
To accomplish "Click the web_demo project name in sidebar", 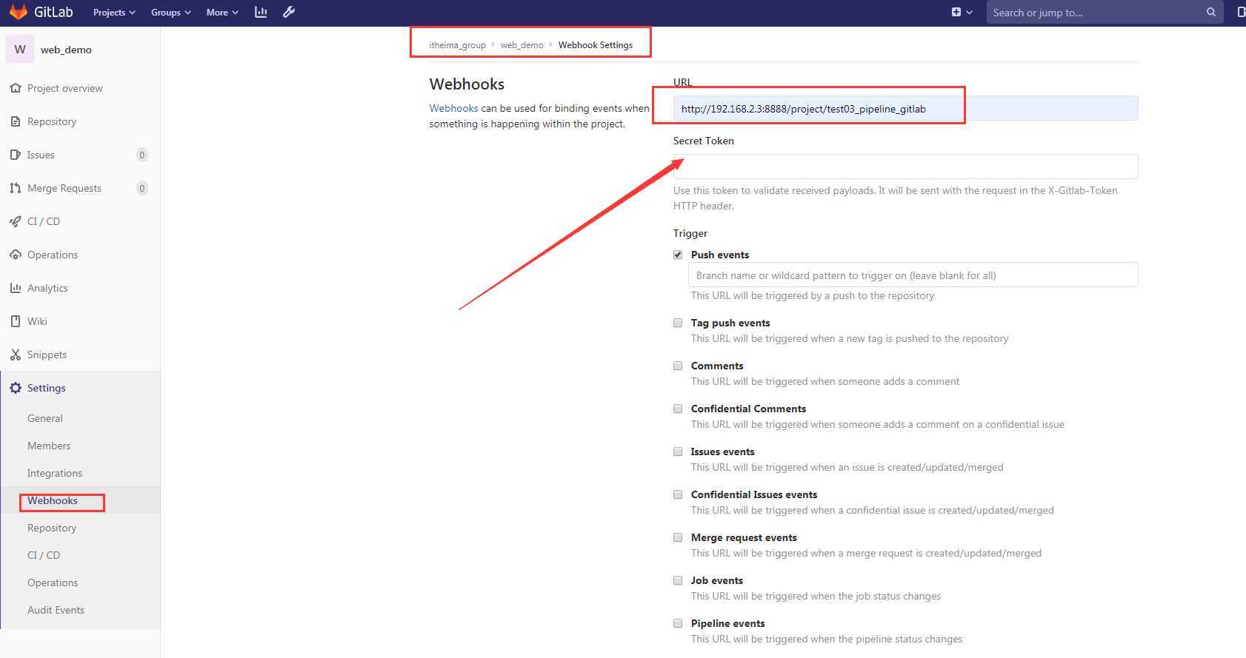I will coord(66,50).
